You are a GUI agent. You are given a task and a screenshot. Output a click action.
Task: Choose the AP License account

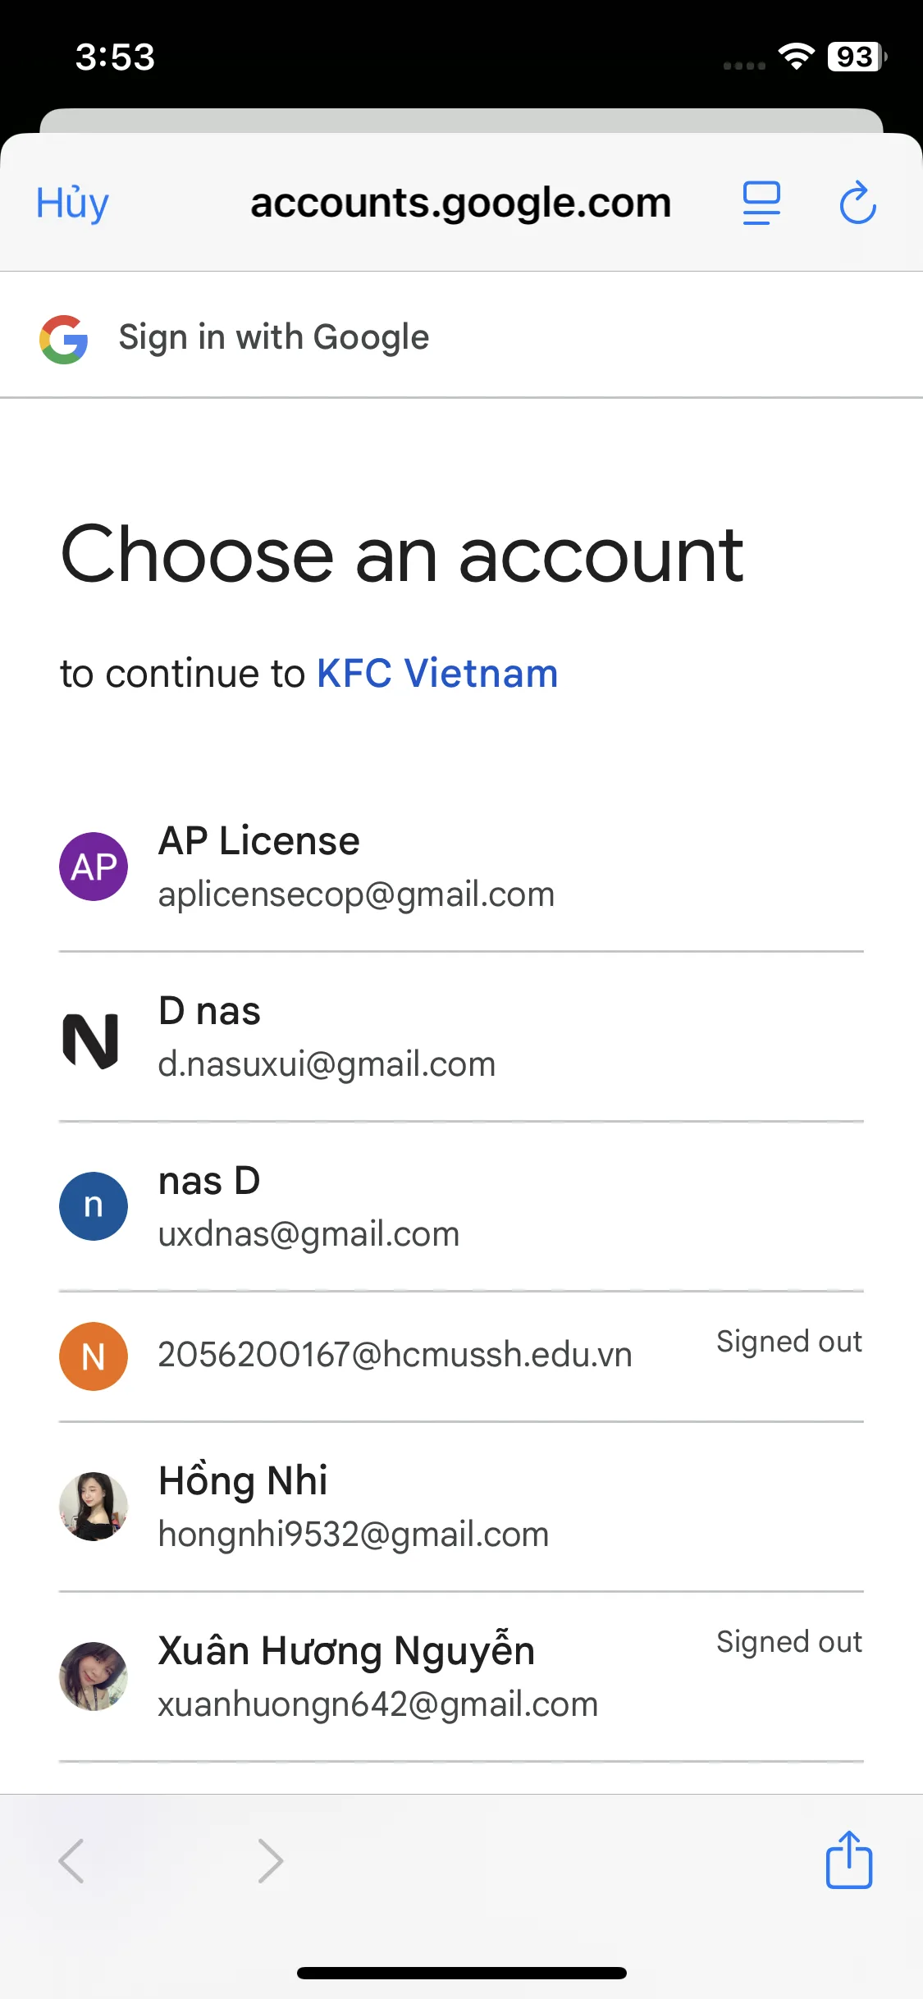tap(356, 867)
